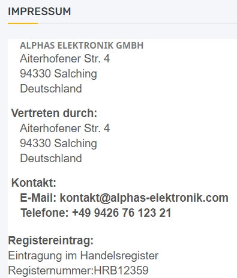Click the first Aiterhofener Str. 4 line
Viewport: 237px width, 278px height.
click(65, 59)
